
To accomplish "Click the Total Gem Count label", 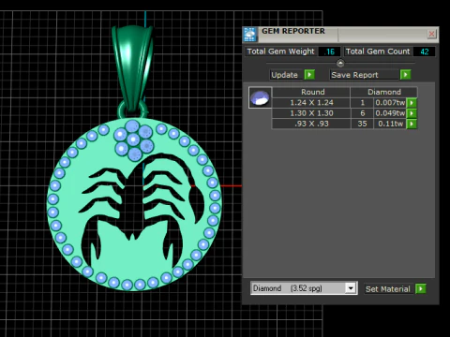I will [378, 51].
